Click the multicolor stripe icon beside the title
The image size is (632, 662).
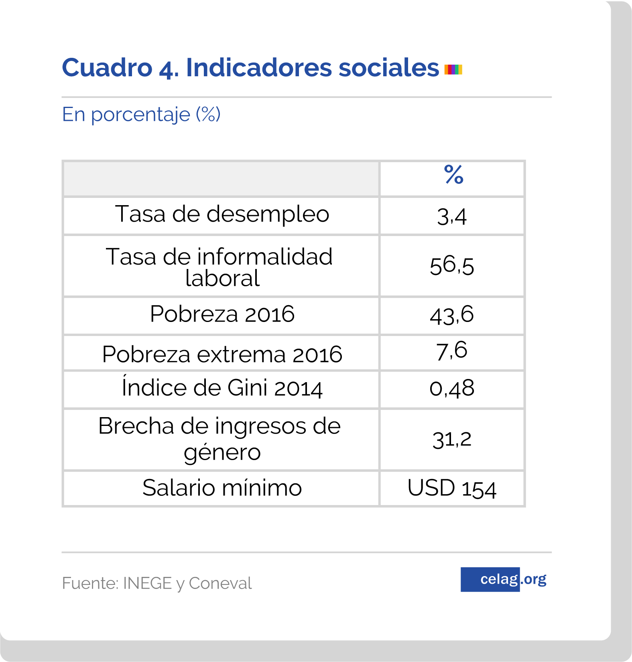[453, 69]
